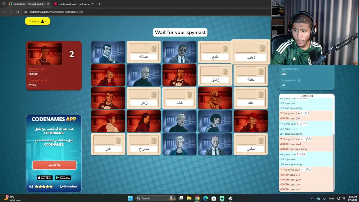Image resolution: width=359 pixels, height=202 pixels.
Task: Pick the عقد word card
Action: click(251, 98)
